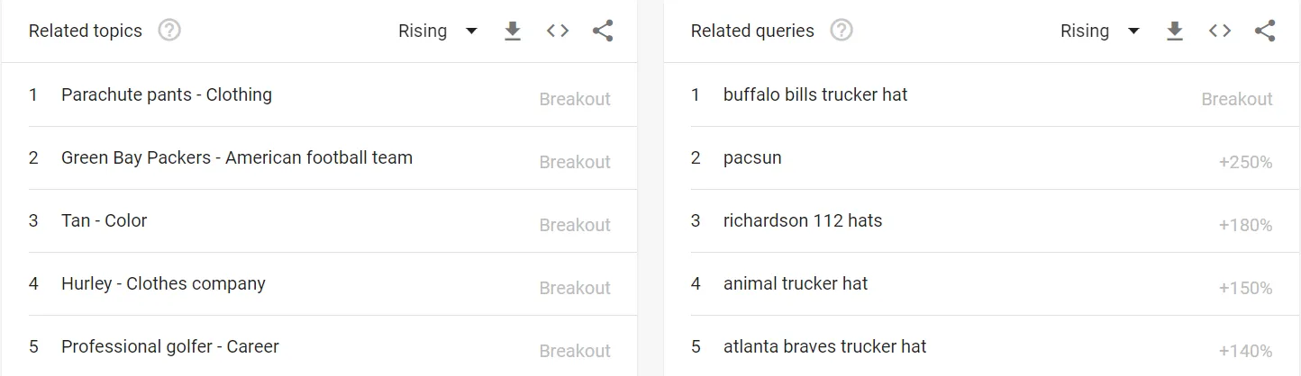This screenshot has width=1301, height=376.
Task: Share the Related queries panel
Action: point(1265,31)
